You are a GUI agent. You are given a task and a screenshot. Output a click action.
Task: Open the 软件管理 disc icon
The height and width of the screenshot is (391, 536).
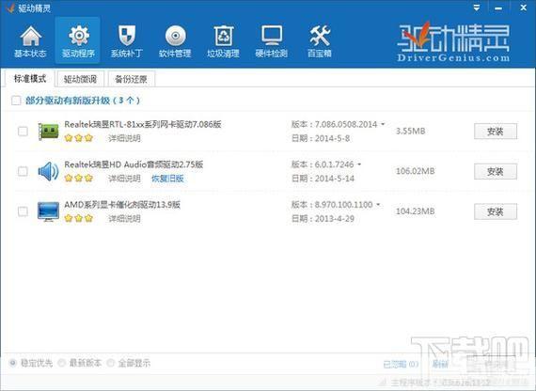pyautogui.click(x=175, y=41)
